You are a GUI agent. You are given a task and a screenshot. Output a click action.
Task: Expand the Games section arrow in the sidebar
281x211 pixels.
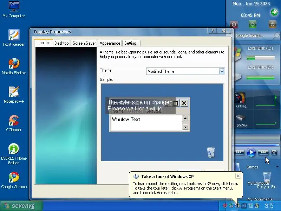(x=277, y=167)
